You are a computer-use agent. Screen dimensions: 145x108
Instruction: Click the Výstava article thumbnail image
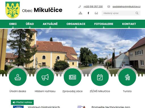[x=18, y=107]
